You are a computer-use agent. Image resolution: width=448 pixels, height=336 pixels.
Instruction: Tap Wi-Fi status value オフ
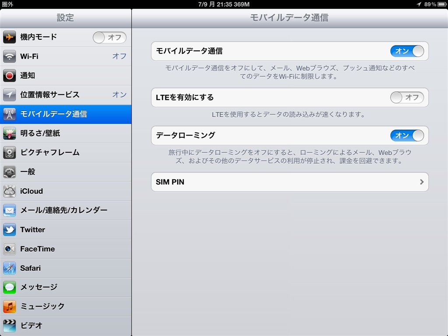[x=119, y=56]
